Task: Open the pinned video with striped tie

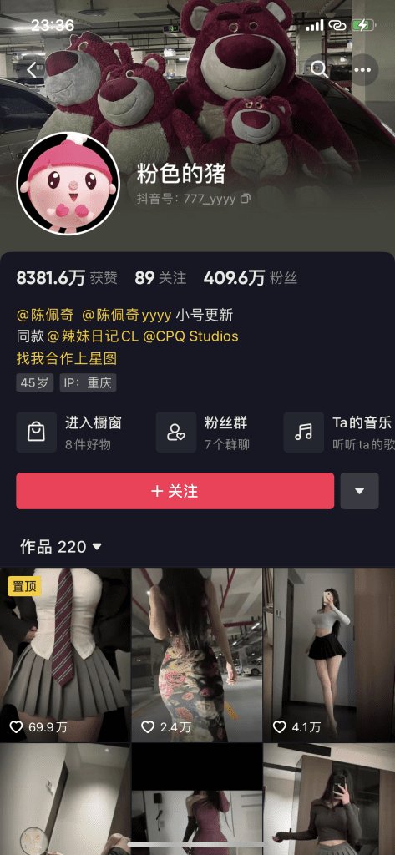Action: [65, 655]
